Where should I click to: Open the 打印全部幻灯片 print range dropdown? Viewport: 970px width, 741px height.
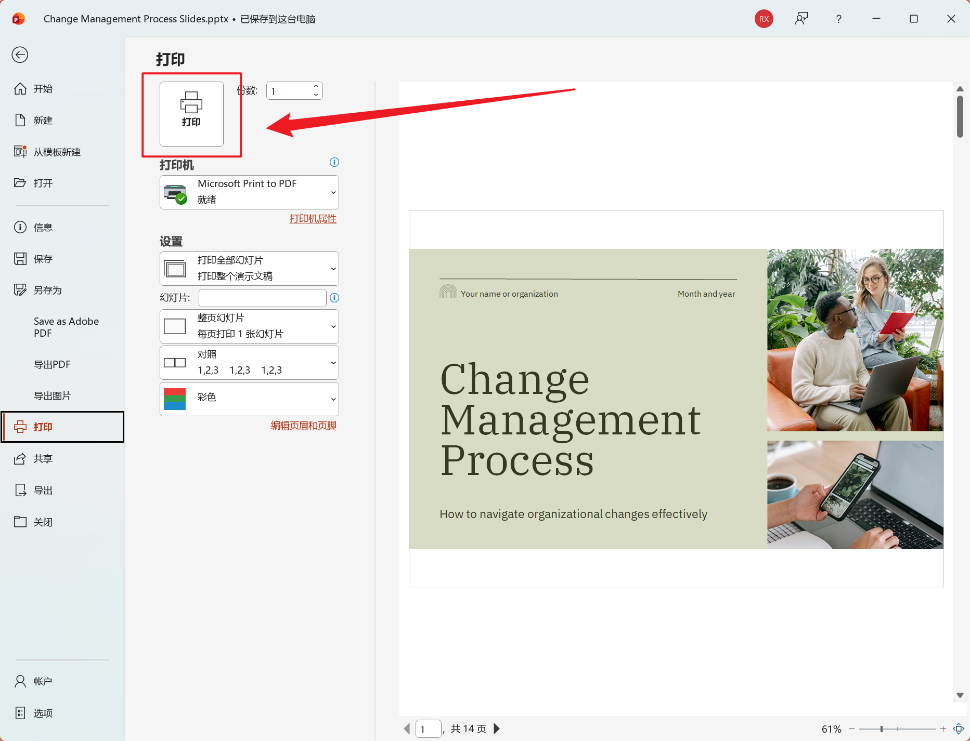pos(249,268)
